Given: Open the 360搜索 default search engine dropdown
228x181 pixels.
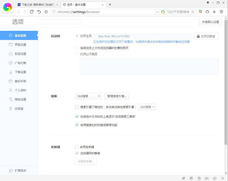Looking at the screenshot, I should (x=89, y=96).
